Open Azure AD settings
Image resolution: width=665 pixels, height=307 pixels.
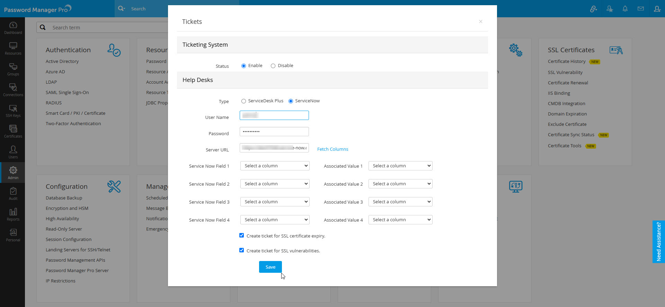pyautogui.click(x=55, y=72)
